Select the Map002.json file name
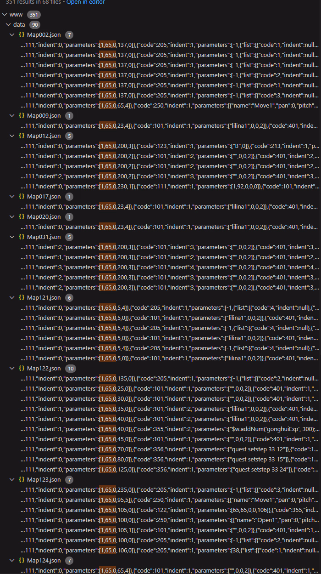Viewport: 321px width, 574px height. 44,35
